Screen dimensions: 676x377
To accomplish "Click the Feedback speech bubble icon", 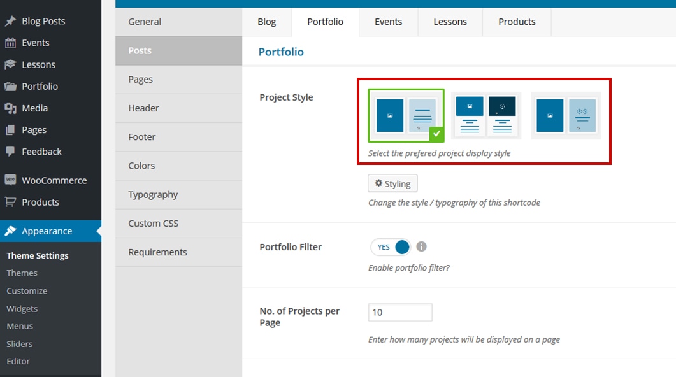I will point(10,152).
